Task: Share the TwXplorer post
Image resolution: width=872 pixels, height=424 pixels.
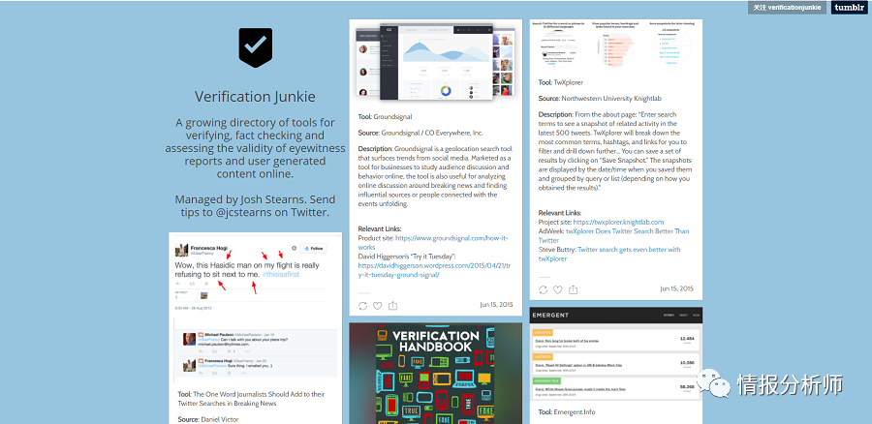Action: pos(573,289)
